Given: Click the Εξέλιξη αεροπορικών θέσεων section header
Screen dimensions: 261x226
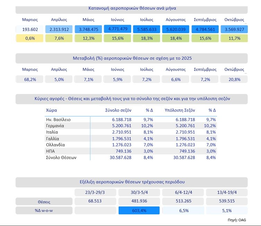Looking at the screenshot, I should click(x=132, y=182).
